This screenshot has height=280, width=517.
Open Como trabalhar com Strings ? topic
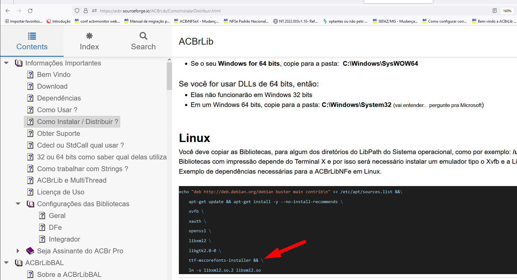tap(78, 169)
